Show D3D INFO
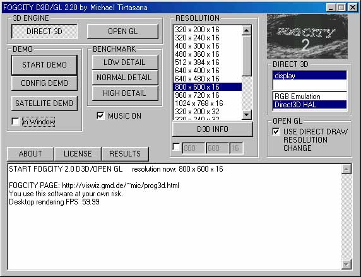The height and width of the screenshot is (277, 361). (x=213, y=129)
